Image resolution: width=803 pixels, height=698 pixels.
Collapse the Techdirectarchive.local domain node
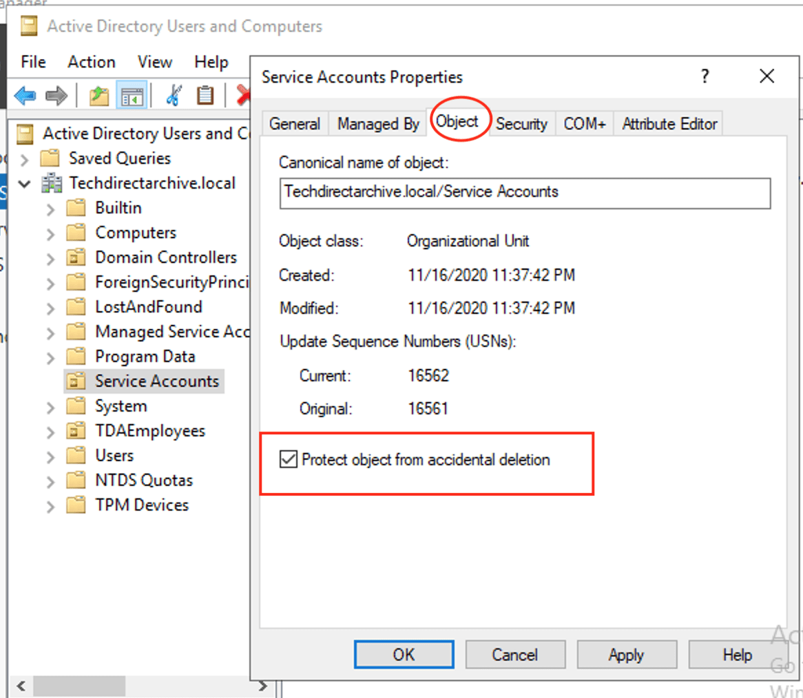25,184
